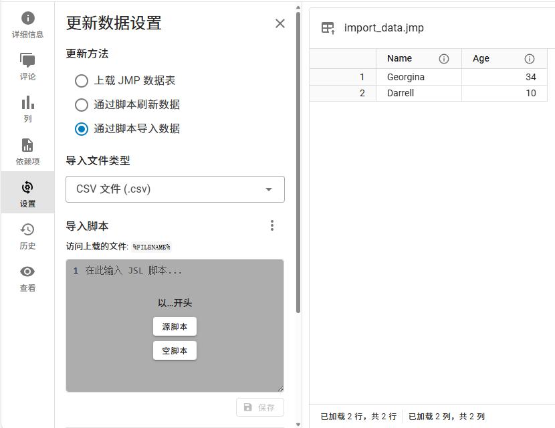Open the 依赖项 dependencies panel
This screenshot has height=428, width=555.
pyautogui.click(x=27, y=152)
